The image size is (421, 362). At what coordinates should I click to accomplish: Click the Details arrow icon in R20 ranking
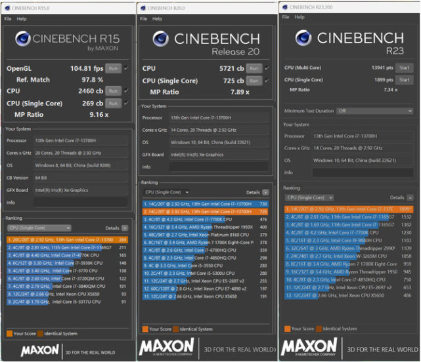pyautogui.click(x=265, y=192)
